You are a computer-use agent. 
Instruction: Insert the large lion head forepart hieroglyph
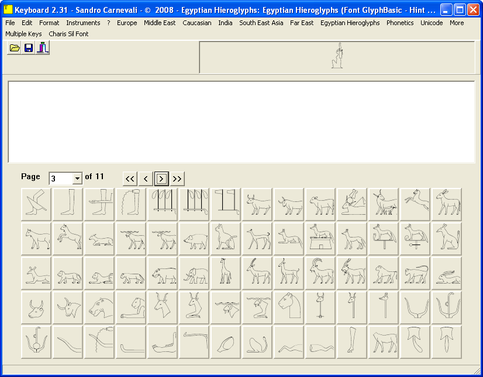289,308
